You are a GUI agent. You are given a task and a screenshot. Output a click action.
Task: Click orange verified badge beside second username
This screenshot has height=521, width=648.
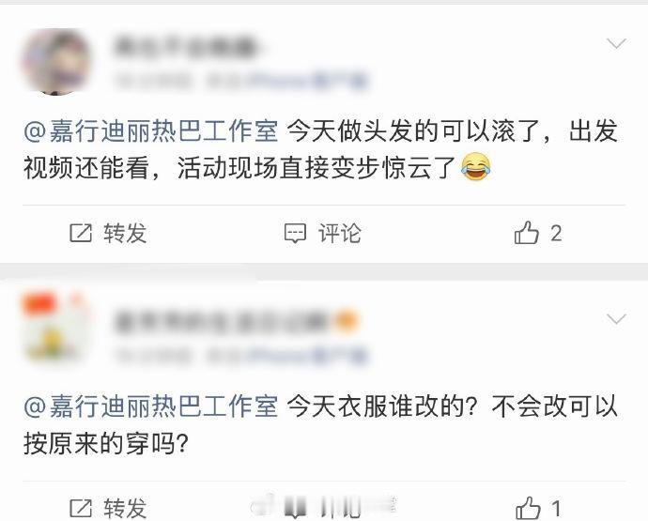point(345,321)
